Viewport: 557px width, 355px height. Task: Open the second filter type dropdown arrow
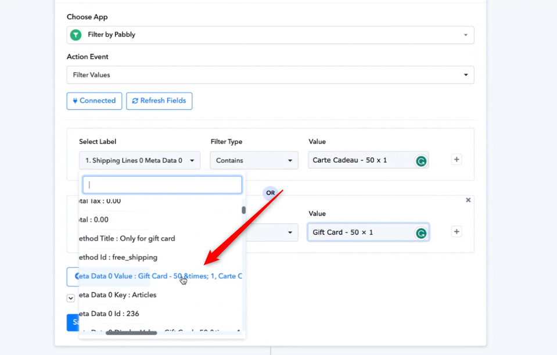click(290, 232)
